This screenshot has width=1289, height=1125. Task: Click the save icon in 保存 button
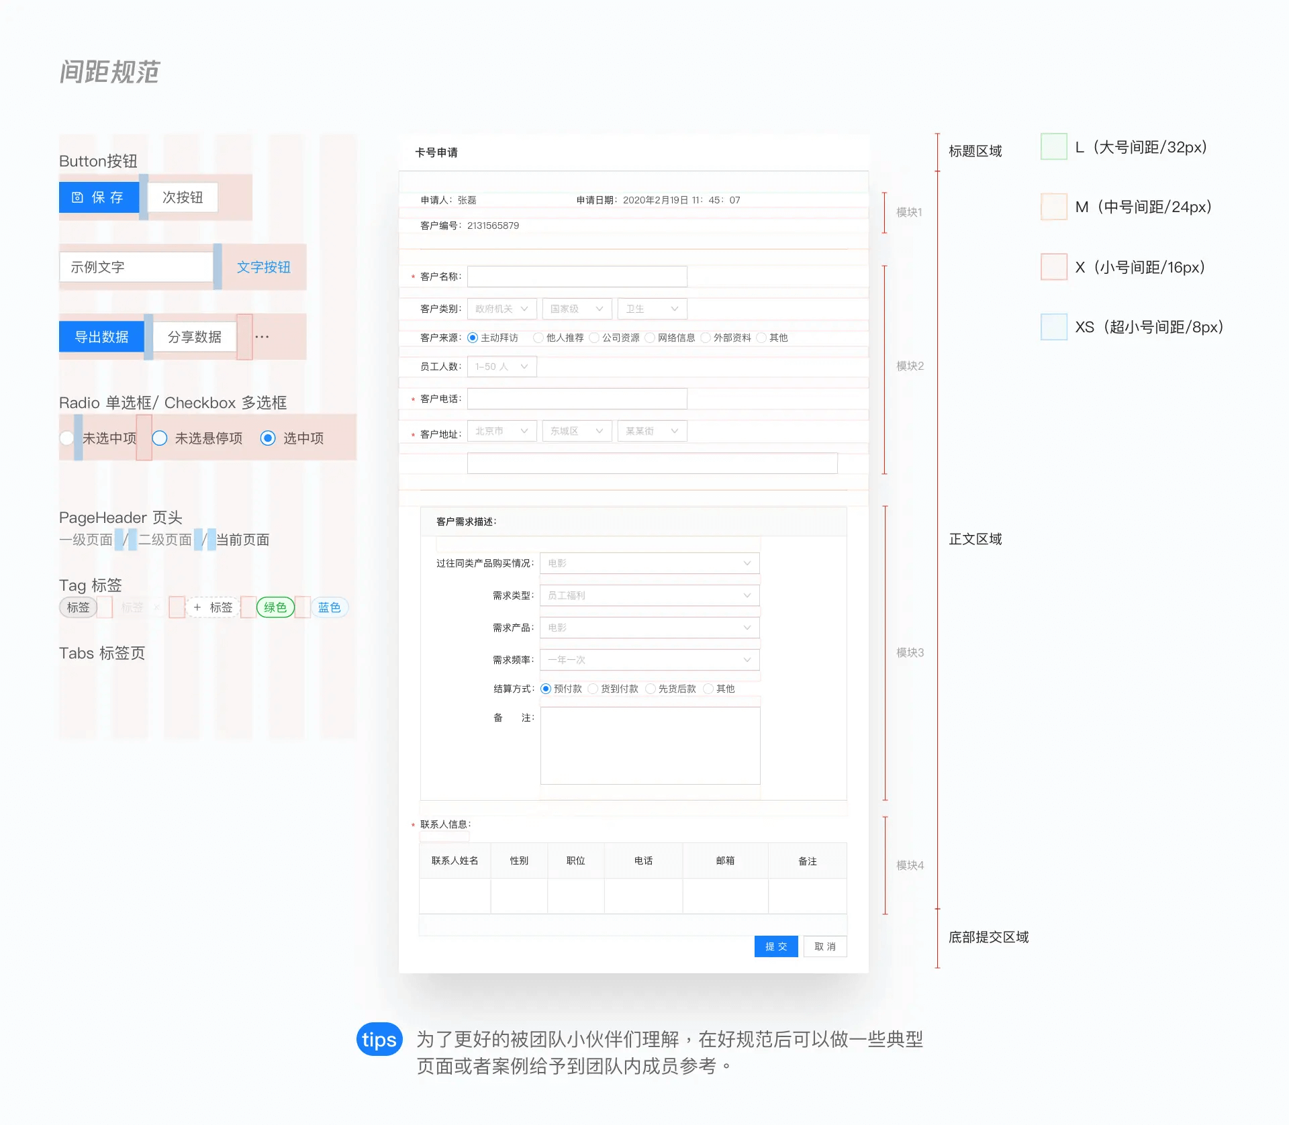77,197
